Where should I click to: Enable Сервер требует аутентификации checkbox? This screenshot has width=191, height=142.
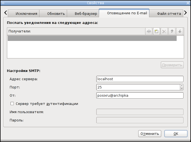click(x=12, y=104)
